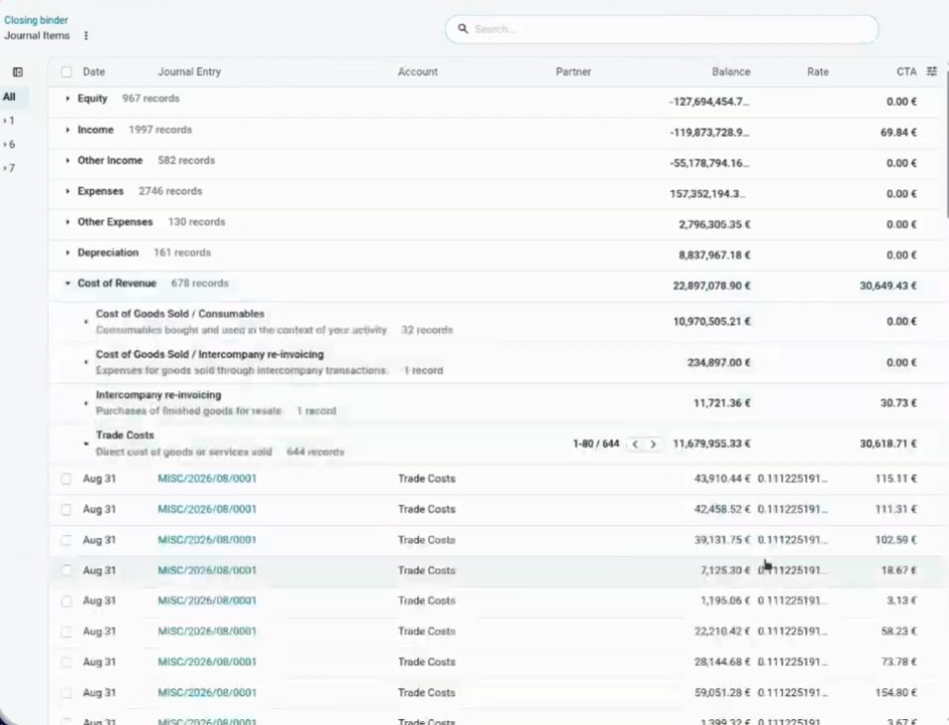Open MISC/2026/08/0001 link in 42,458.52 € row
949x725 pixels.
click(x=207, y=509)
